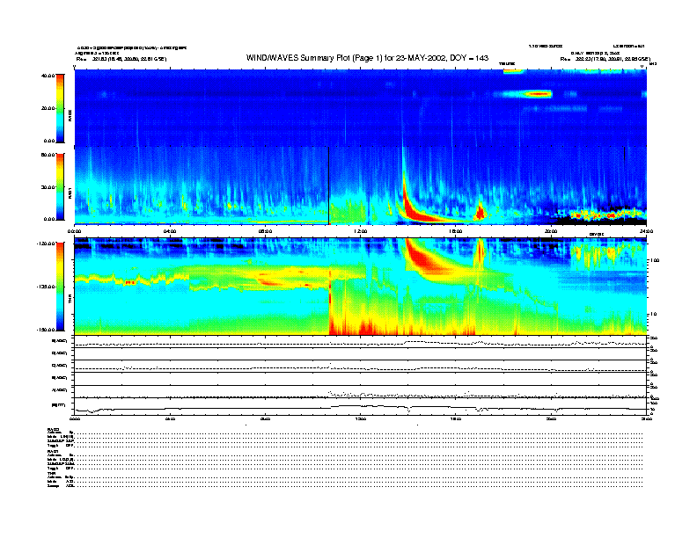This screenshot has height=538, width=697.
Task: Click the red emission streak in RAD2 spectrogram
Action: (539, 94)
